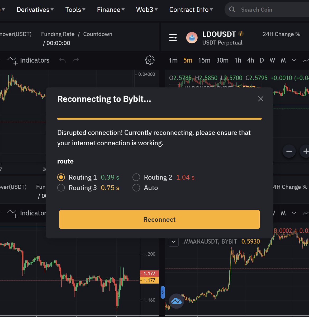Image resolution: width=309 pixels, height=317 pixels.
Task: Select the Routing 2 radio option
Action: pyautogui.click(x=136, y=177)
